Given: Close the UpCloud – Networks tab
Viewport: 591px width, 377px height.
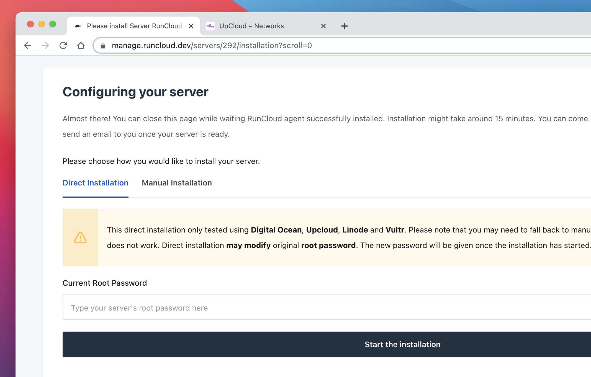Looking at the screenshot, I should (323, 26).
